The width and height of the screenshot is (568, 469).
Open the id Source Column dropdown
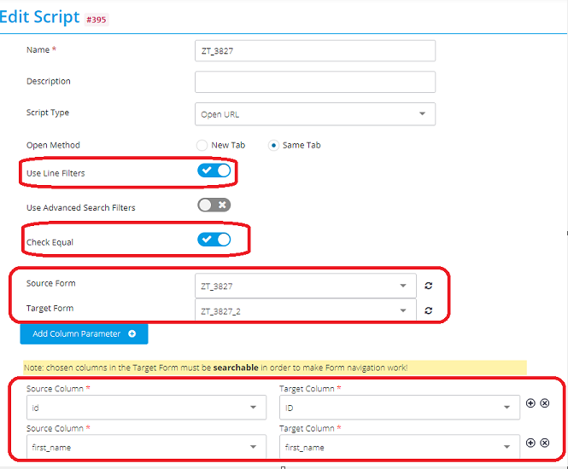tap(146, 408)
